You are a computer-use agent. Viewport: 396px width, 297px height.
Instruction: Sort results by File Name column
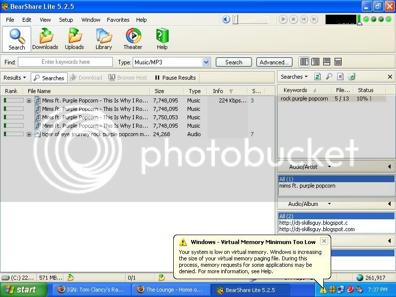[87, 91]
